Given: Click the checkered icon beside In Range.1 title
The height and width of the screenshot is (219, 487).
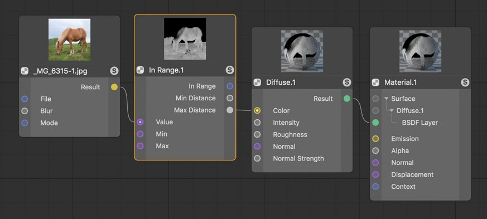Looking at the screenshot, I should tap(140, 70).
